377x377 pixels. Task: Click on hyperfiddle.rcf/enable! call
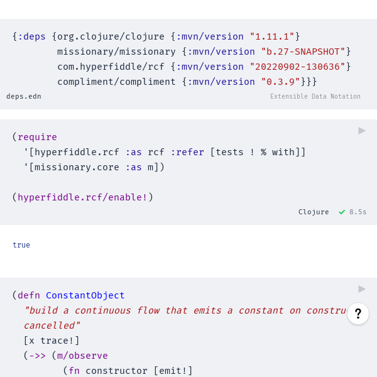click(82, 197)
